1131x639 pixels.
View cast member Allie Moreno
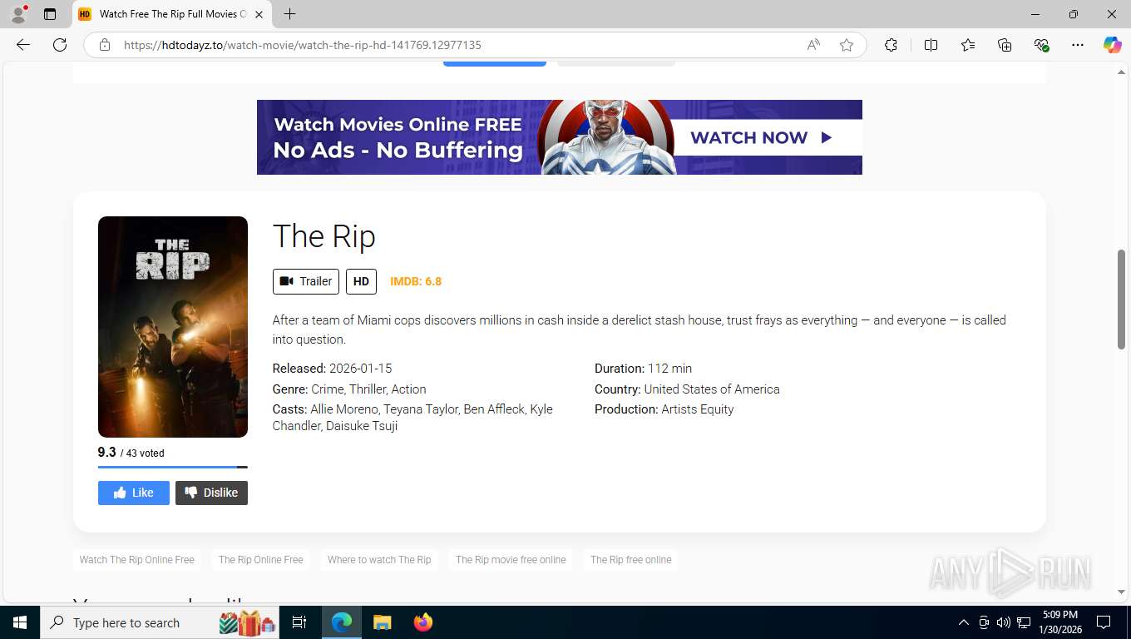tap(344, 409)
